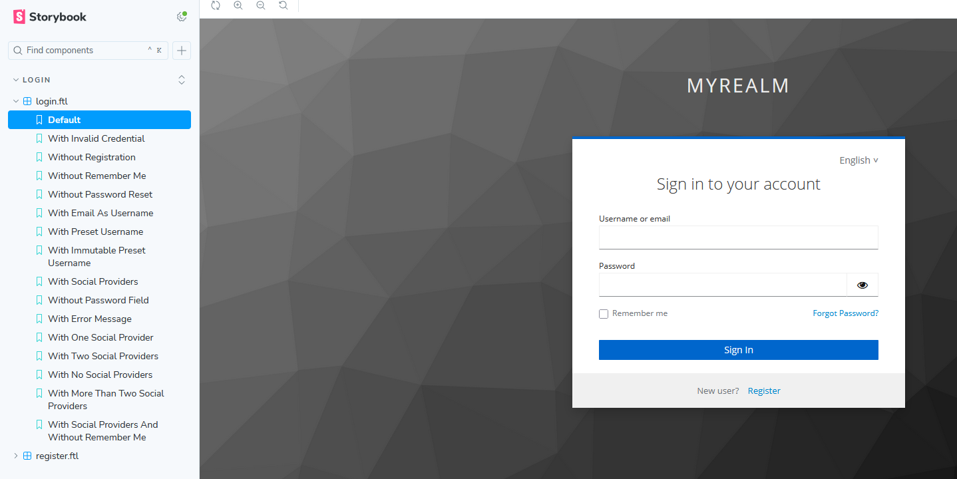Open the Storybook settings gear menu
This screenshot has height=479, width=957.
tap(181, 17)
